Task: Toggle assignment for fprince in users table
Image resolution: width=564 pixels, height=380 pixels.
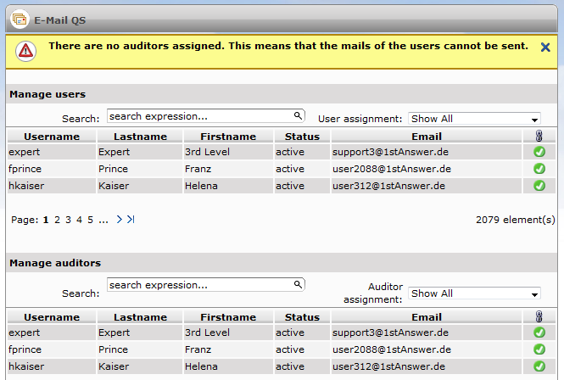Action: 539,169
